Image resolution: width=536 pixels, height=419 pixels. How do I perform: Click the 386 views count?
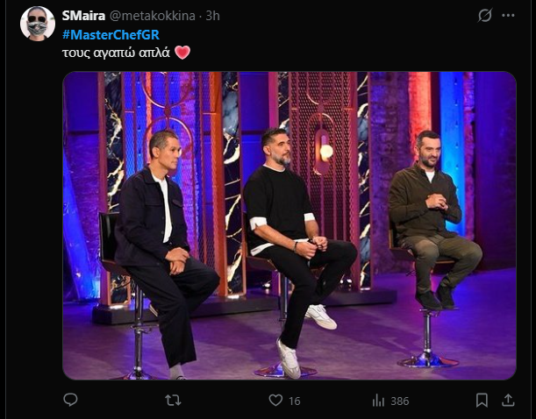(x=399, y=401)
